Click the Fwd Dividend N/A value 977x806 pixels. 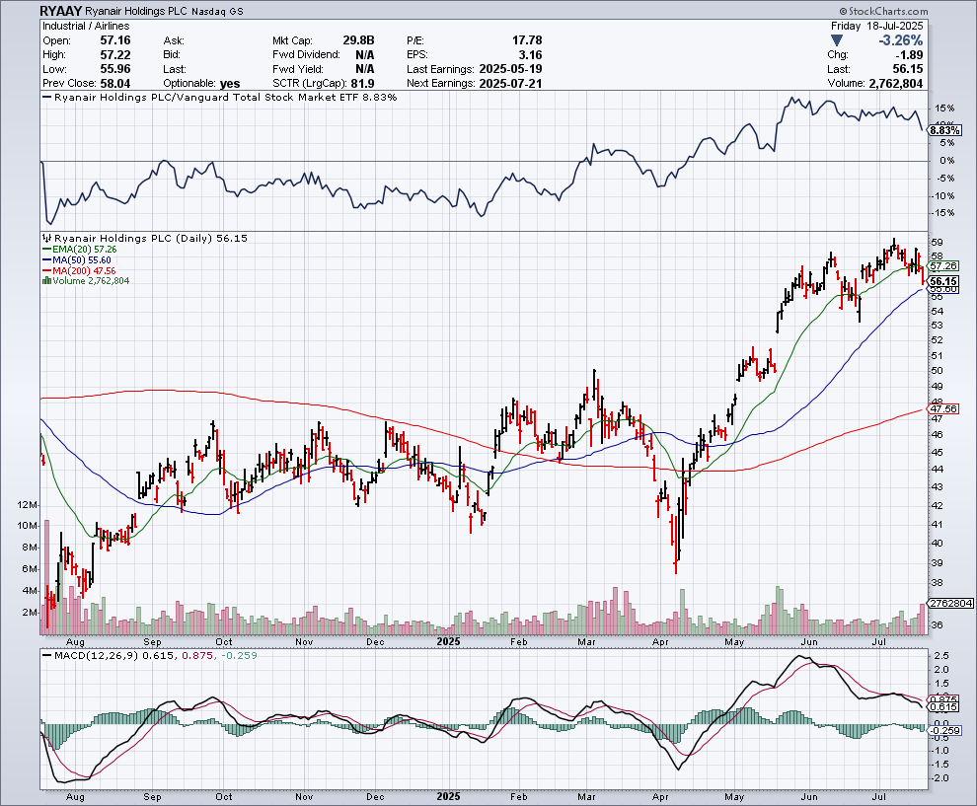tap(365, 55)
